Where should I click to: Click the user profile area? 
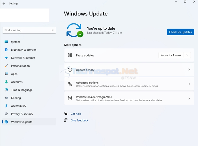[25, 15]
